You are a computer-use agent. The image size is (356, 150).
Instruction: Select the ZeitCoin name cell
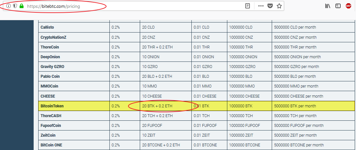pyautogui.click(x=74, y=135)
